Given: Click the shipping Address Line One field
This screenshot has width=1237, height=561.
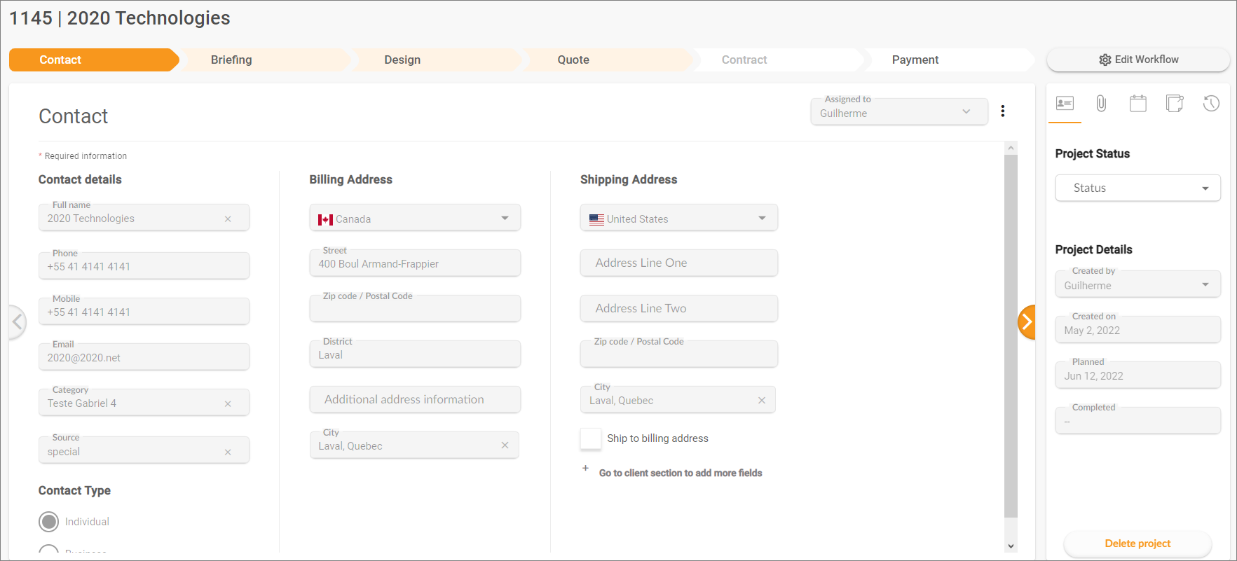Looking at the screenshot, I should (x=678, y=263).
